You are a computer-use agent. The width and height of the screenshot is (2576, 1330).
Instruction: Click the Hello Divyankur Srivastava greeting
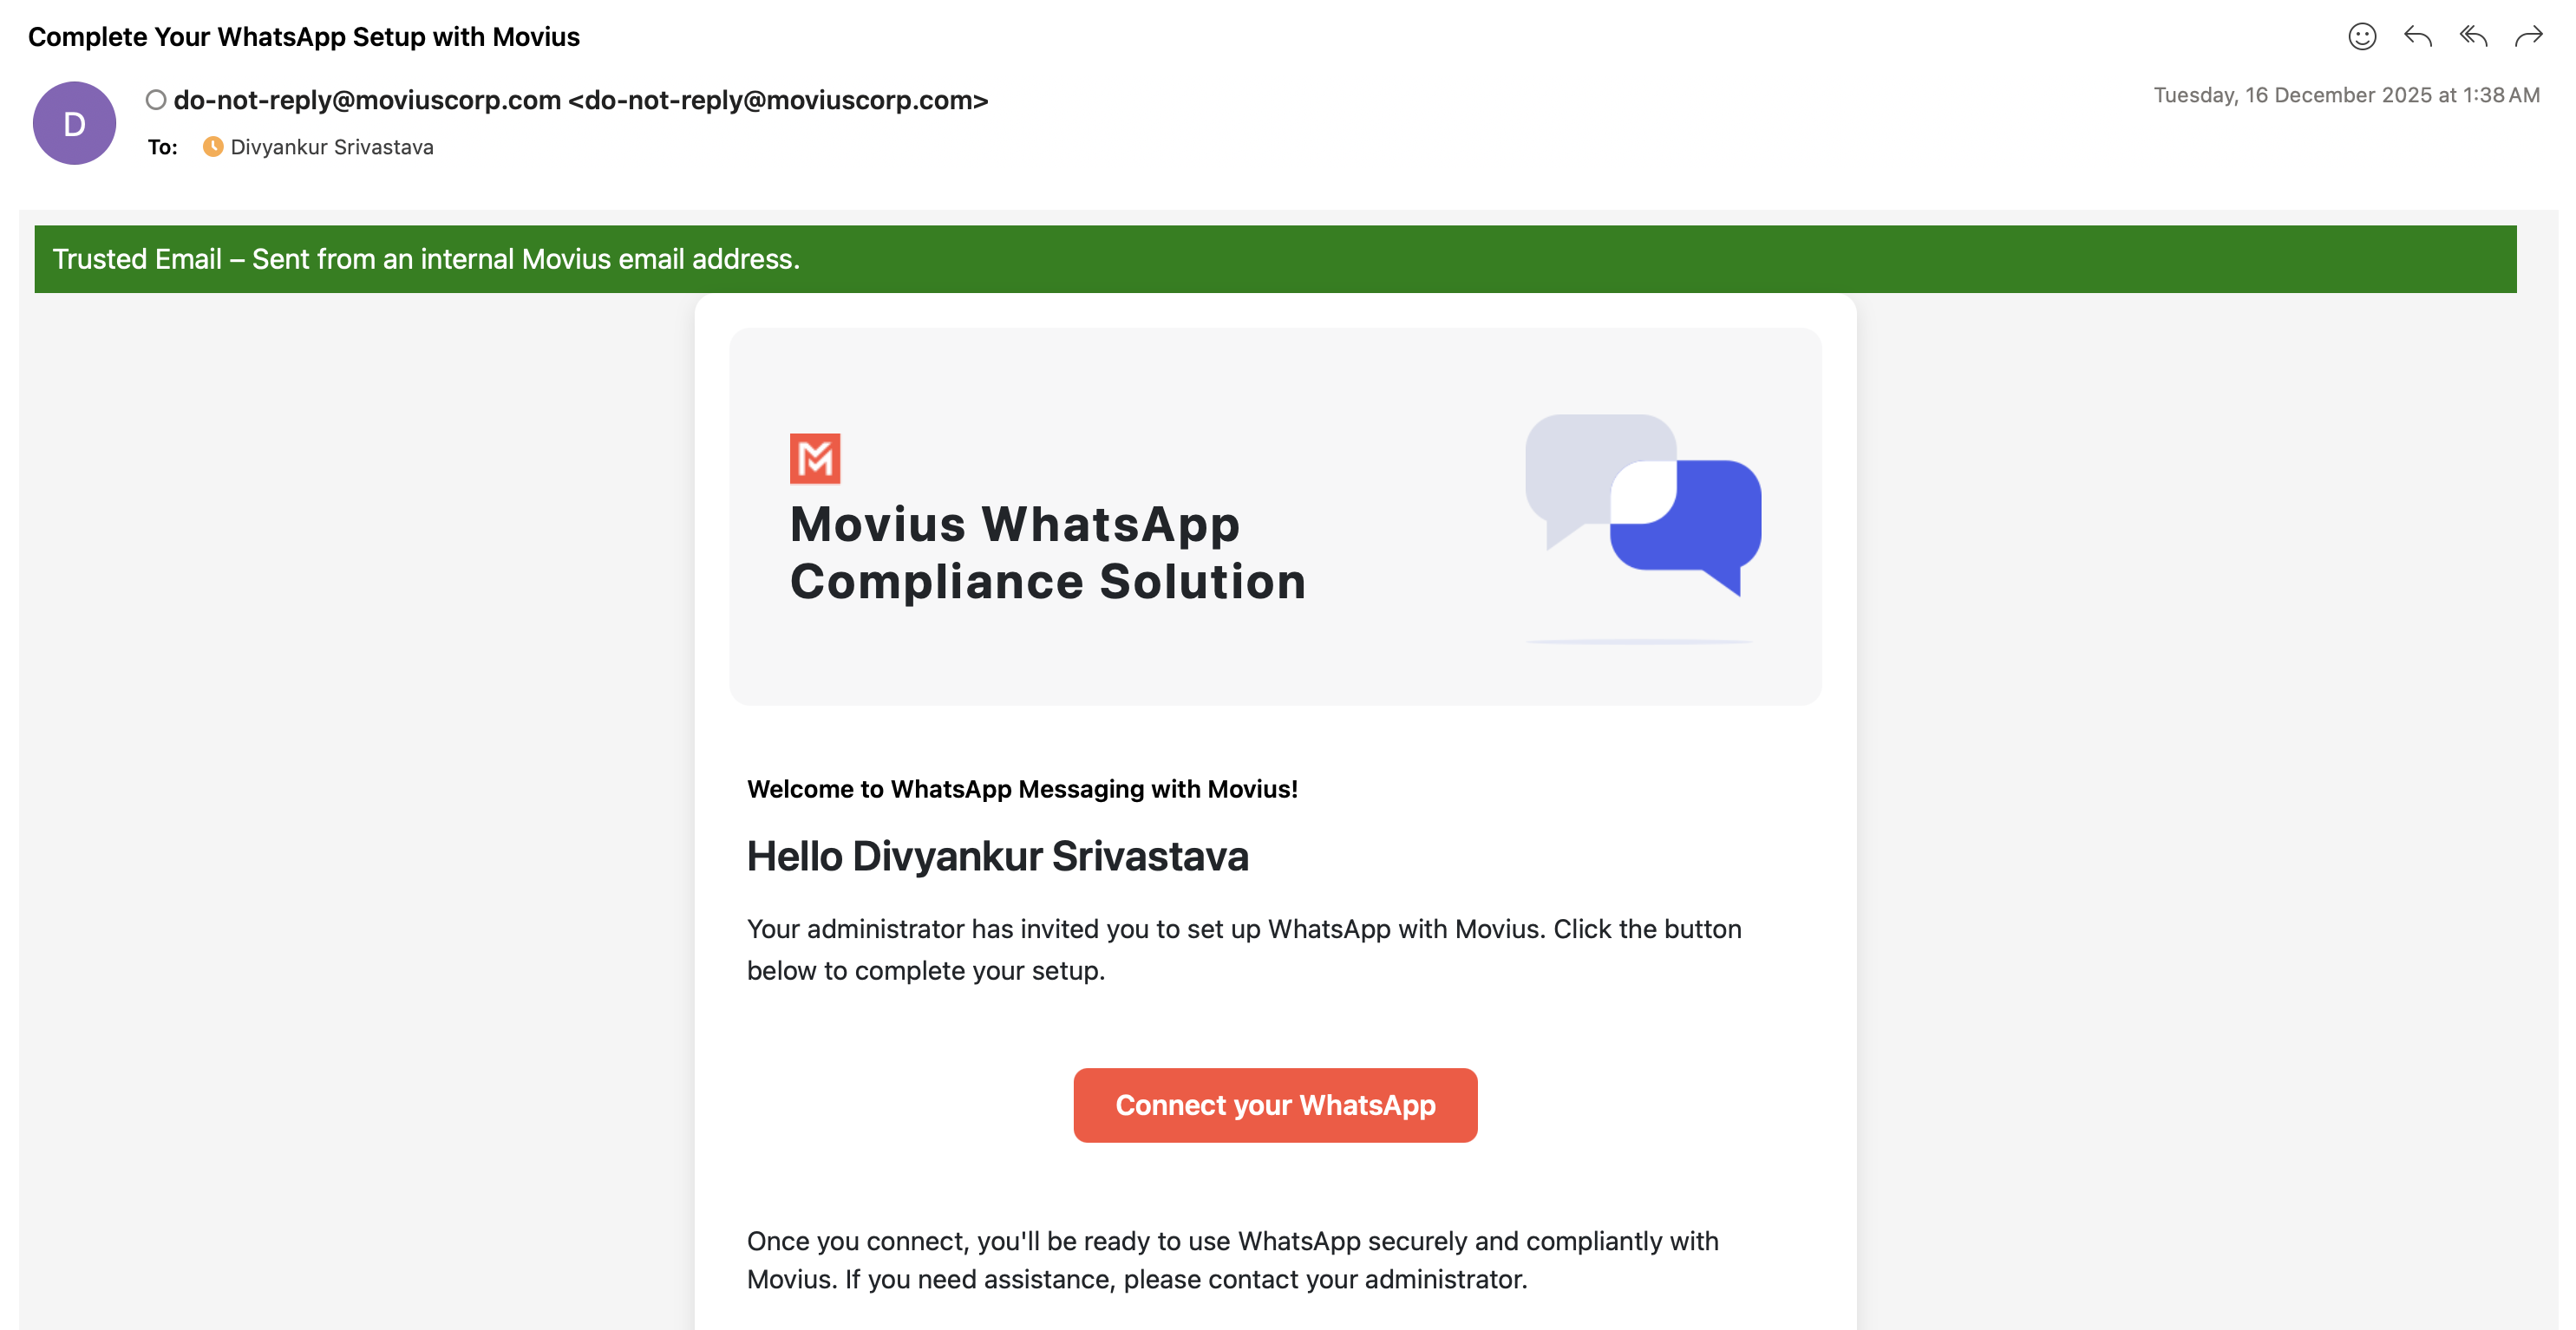(x=997, y=856)
